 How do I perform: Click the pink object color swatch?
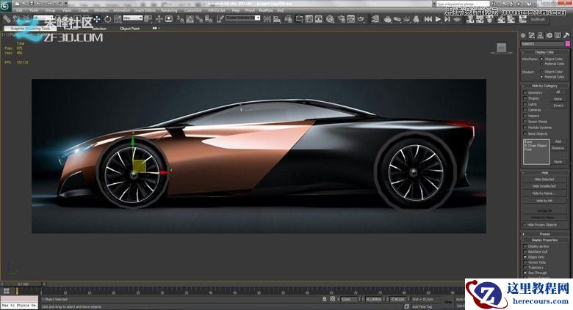click(568, 44)
